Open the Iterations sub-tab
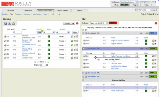This screenshot has width=159, height=97. click(27, 14)
